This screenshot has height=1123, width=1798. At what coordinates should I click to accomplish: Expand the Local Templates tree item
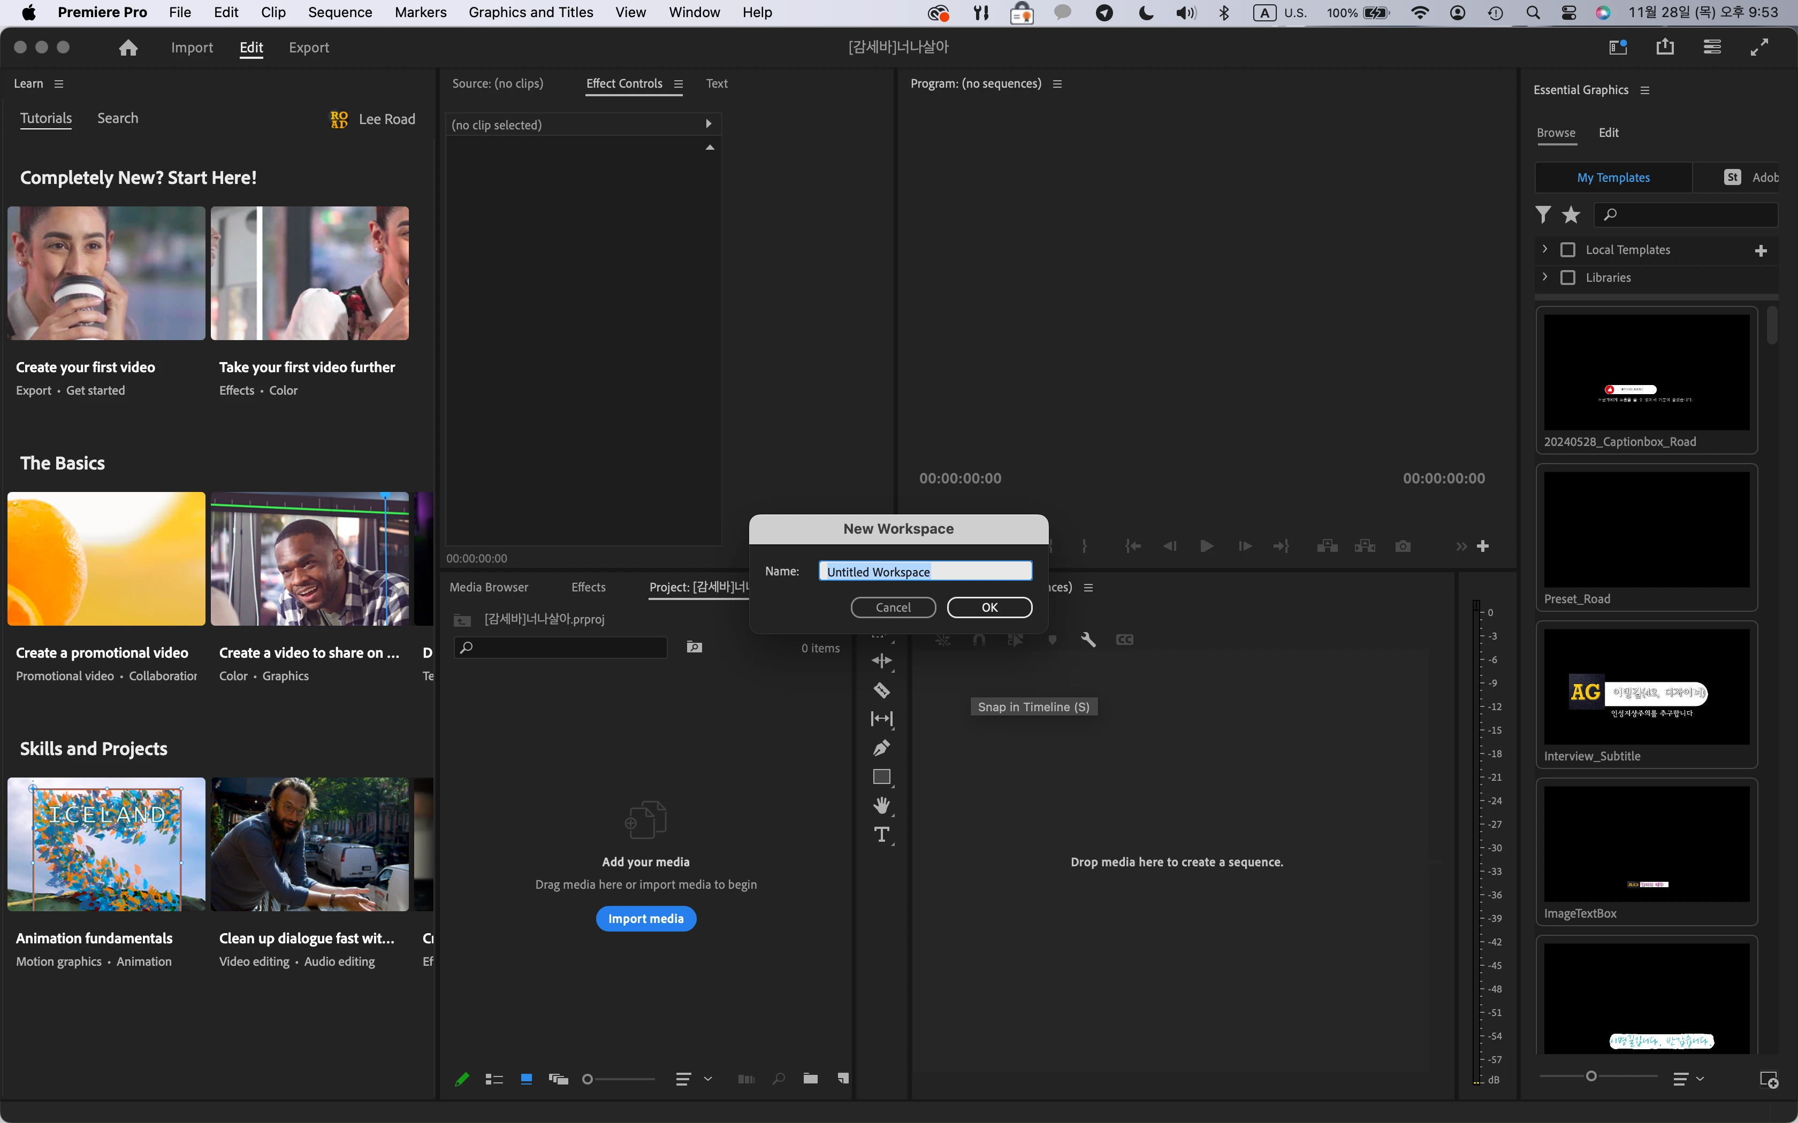click(x=1545, y=249)
